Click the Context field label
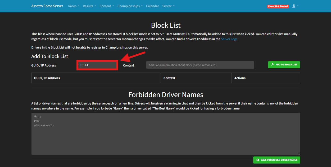The image size is (331, 167). click(129, 65)
